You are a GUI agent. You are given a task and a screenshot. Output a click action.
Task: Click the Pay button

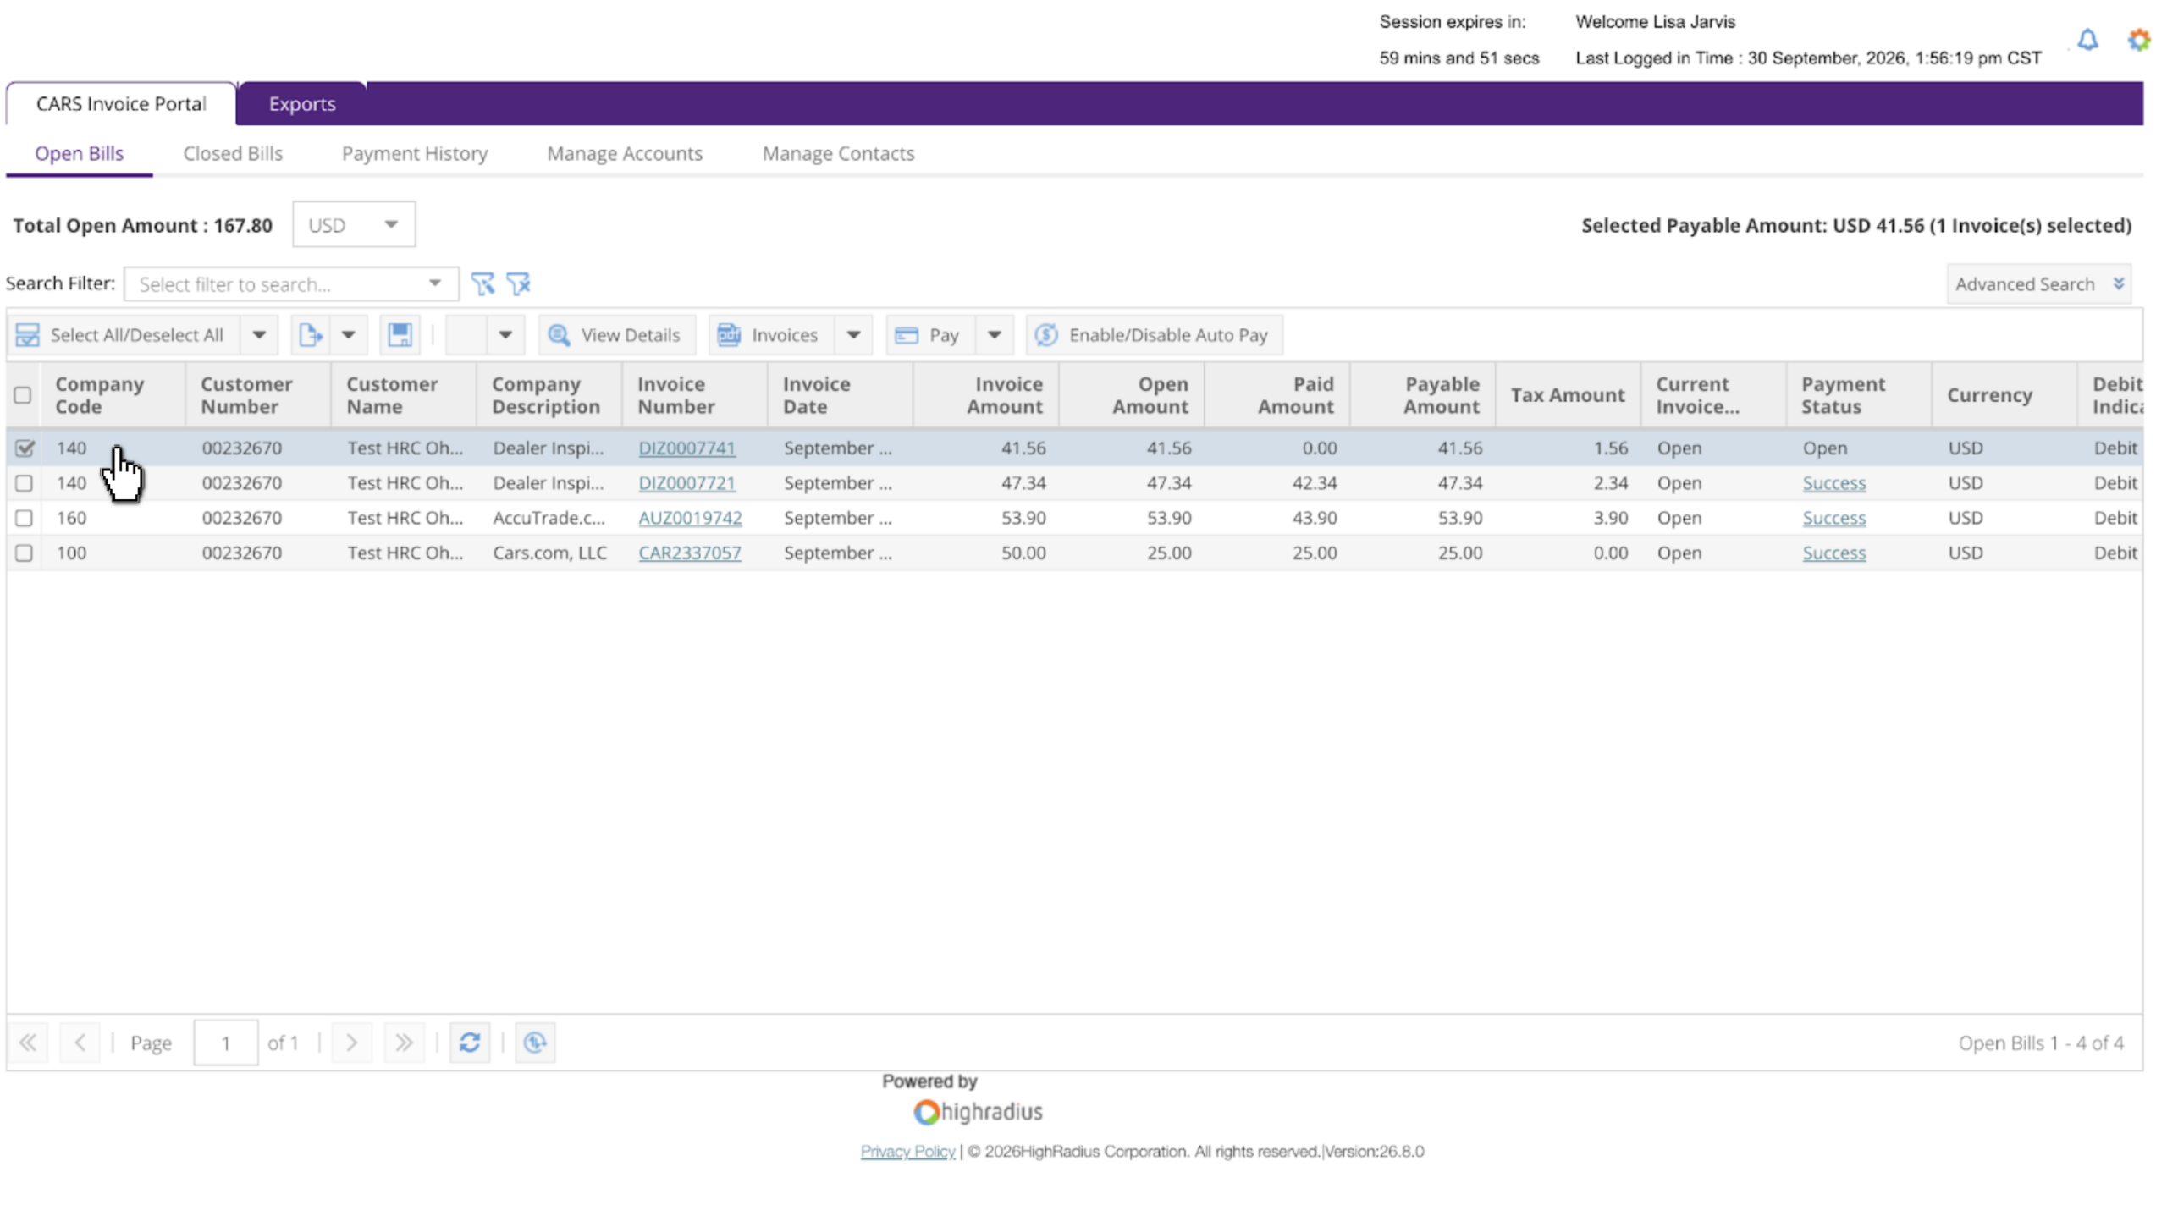tap(929, 335)
